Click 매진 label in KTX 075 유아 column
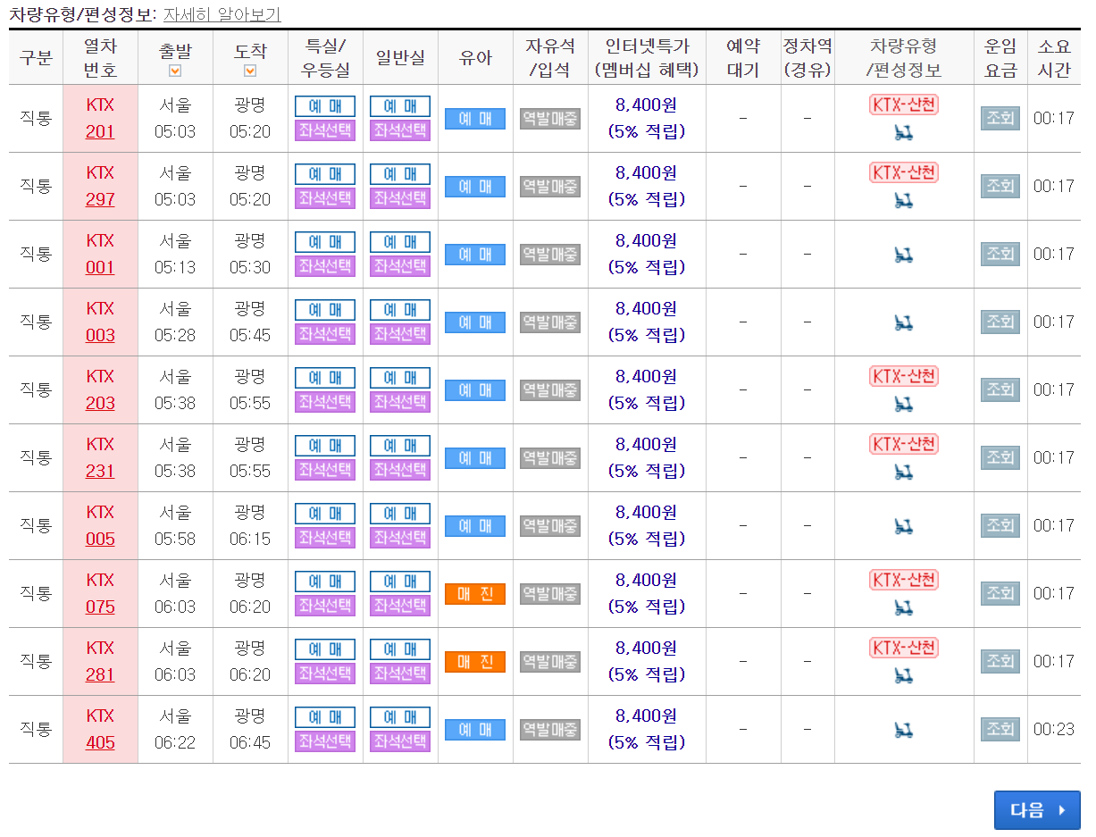1096x837 pixels. [475, 594]
